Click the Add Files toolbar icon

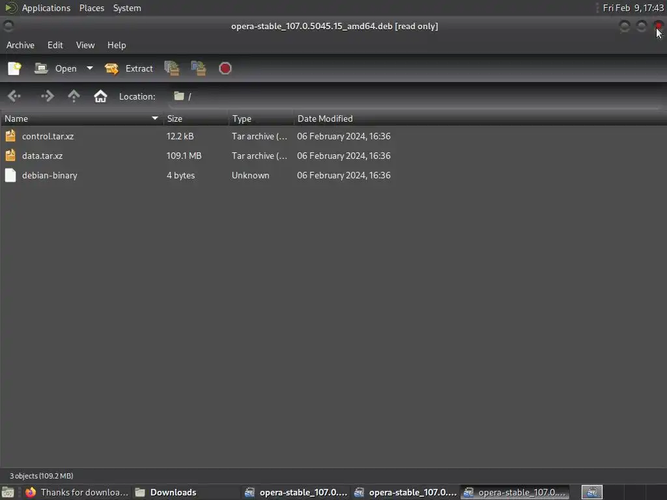coord(172,68)
